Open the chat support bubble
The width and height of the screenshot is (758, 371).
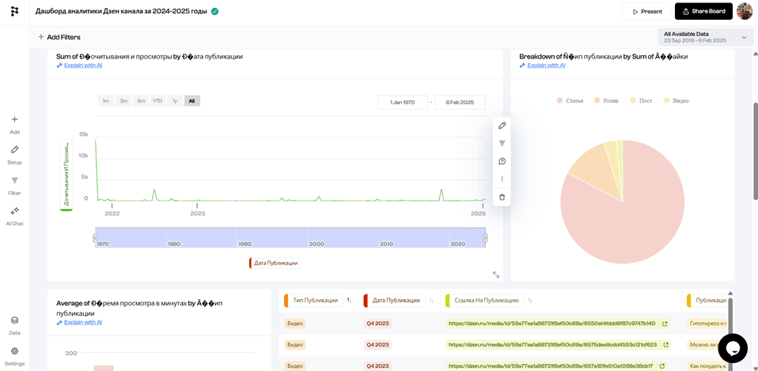(x=732, y=348)
